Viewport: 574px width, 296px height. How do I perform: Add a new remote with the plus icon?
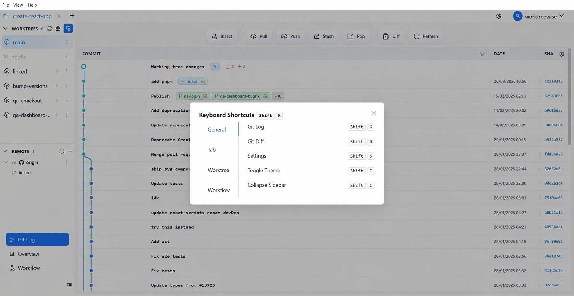tap(70, 151)
